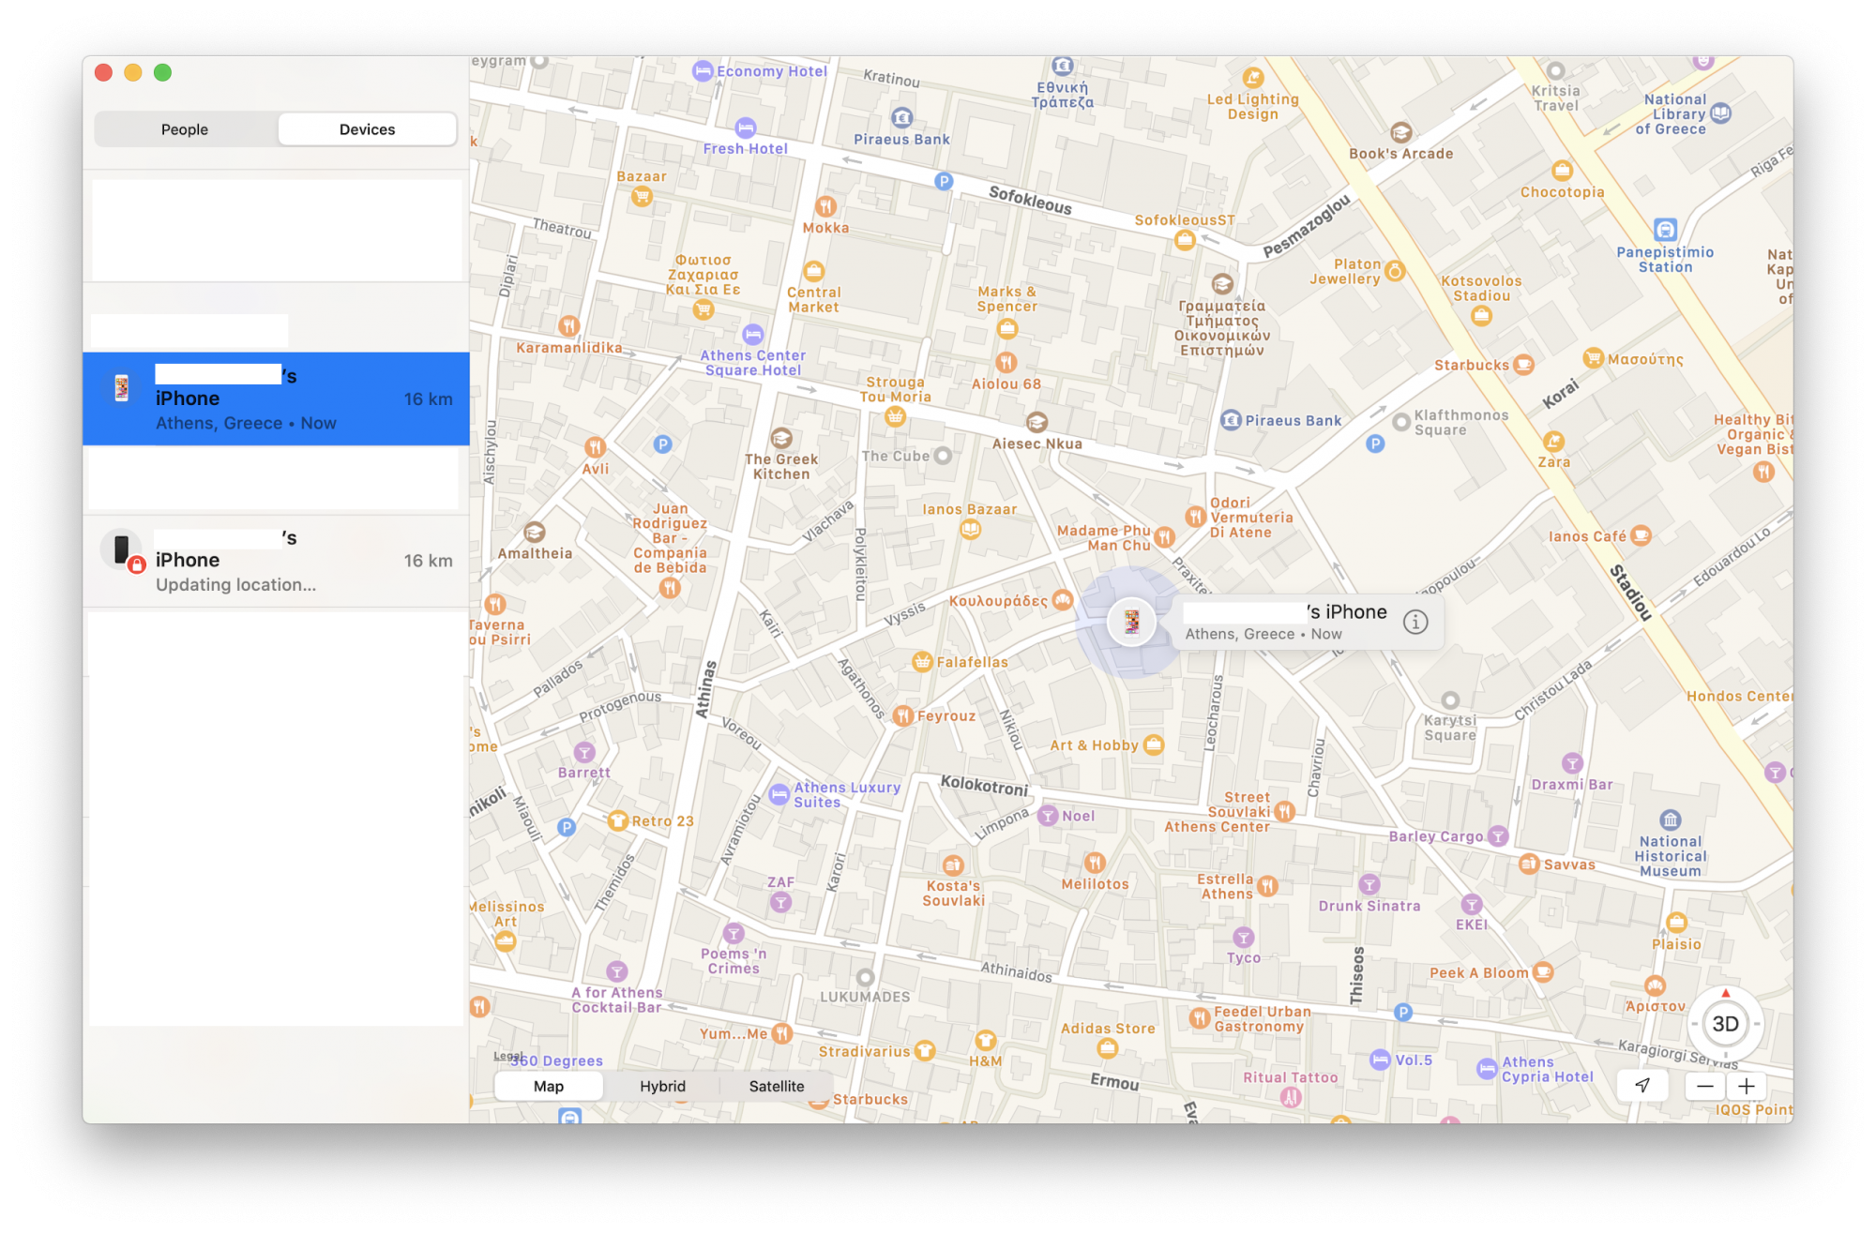This screenshot has width=1876, height=1233.
Task: Click parking icon on Sofokleous street
Action: (944, 182)
